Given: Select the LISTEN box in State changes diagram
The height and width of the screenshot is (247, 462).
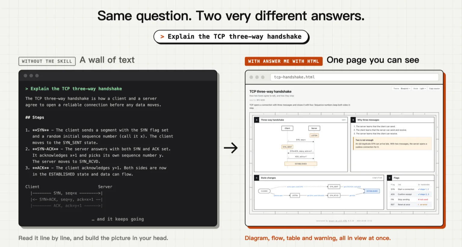Looking at the screenshot, I should [295, 196].
